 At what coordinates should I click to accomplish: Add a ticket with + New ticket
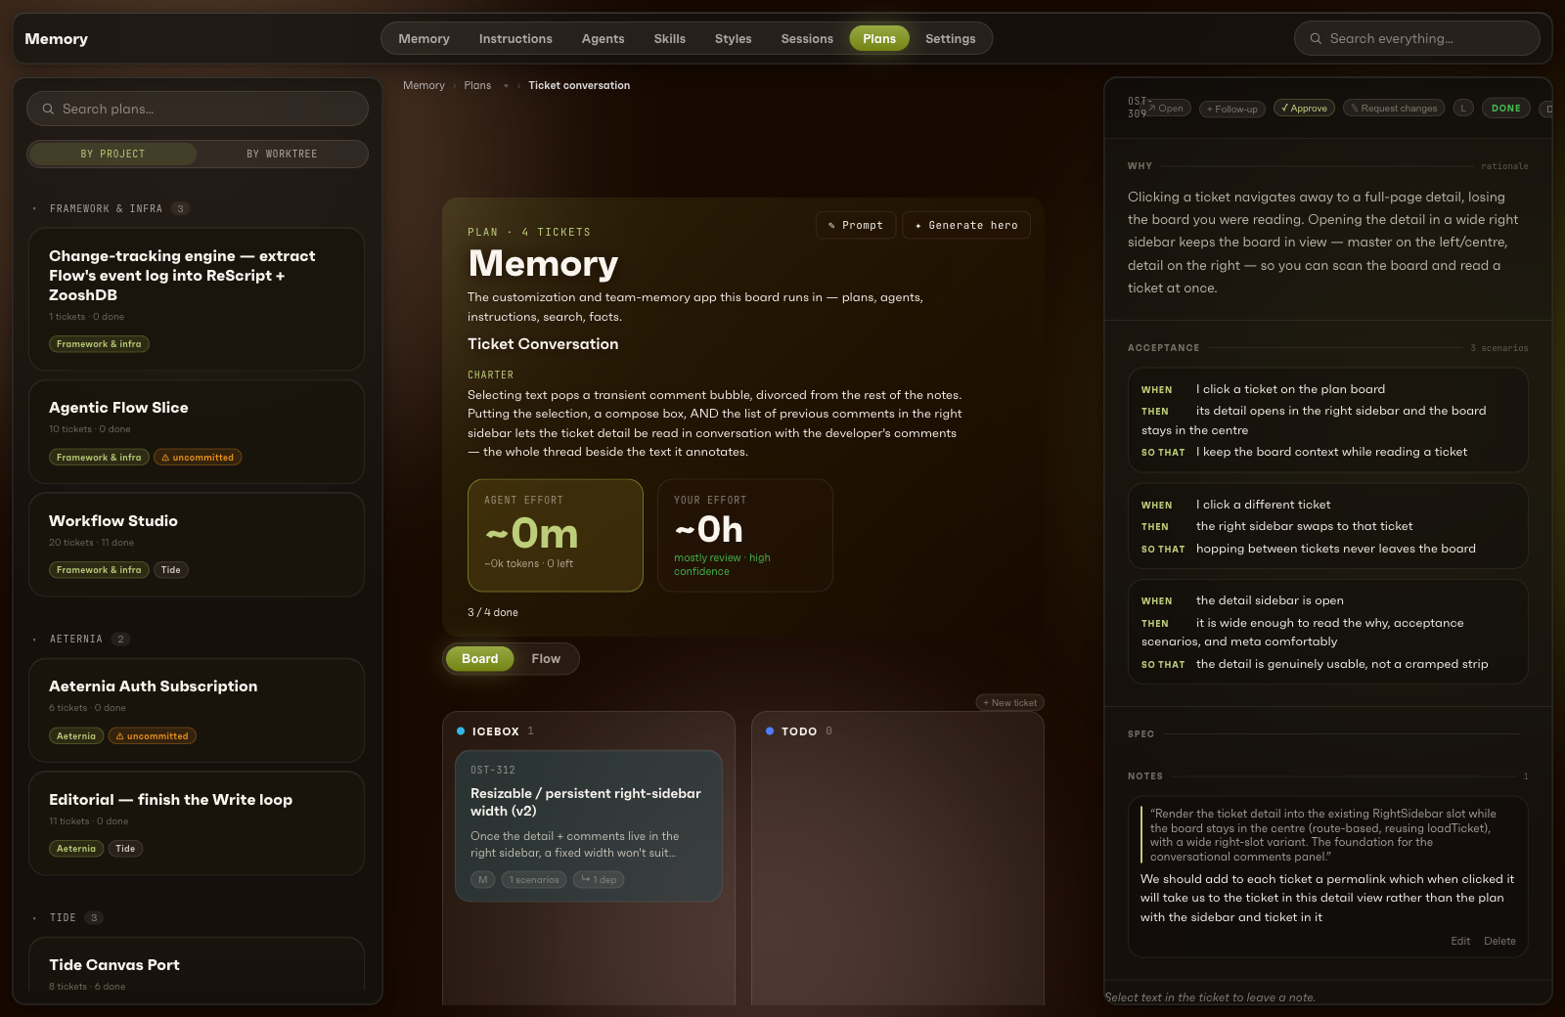[1010, 703]
